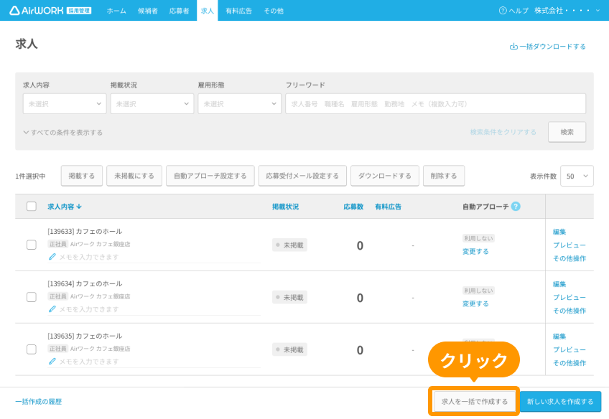Click 自動アプローチ設定する button
Image resolution: width=609 pixels, height=419 pixels.
tap(210, 176)
